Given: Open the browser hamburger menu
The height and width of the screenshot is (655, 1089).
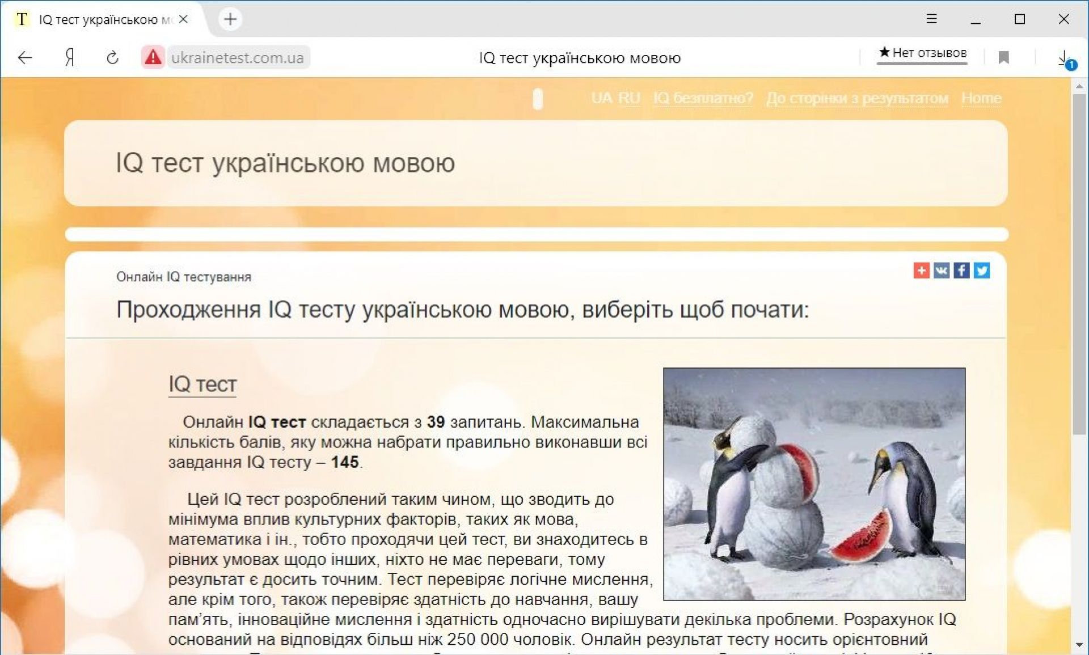Looking at the screenshot, I should [931, 19].
